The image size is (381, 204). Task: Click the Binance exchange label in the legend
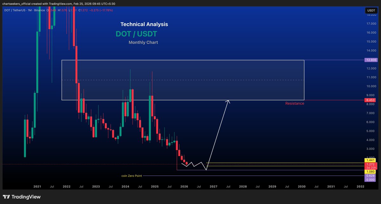39,10
